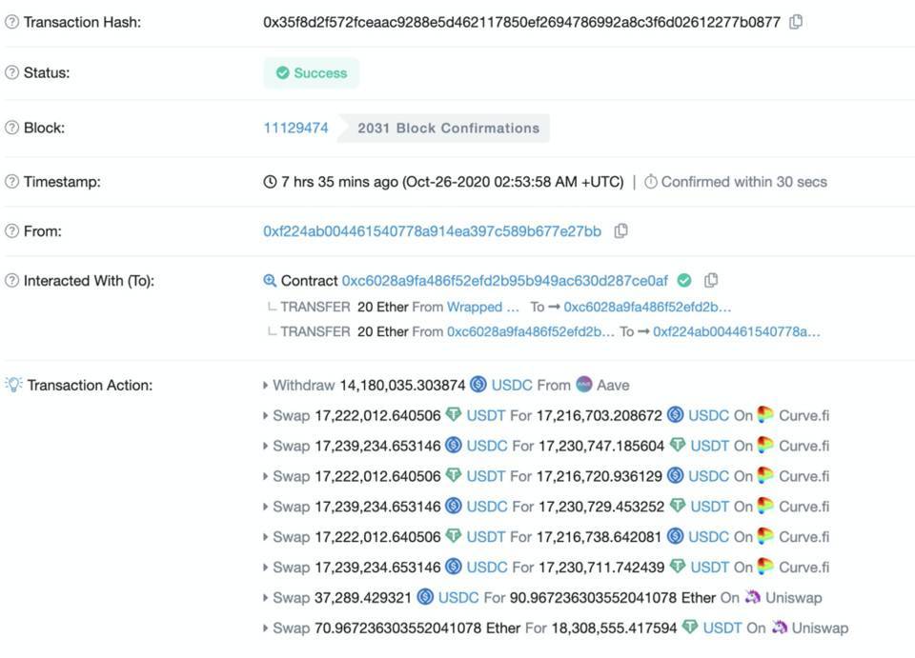Image resolution: width=915 pixels, height=658 pixels.
Task: Click the USDC icon after 17,216,720.936129
Action: coord(675,475)
